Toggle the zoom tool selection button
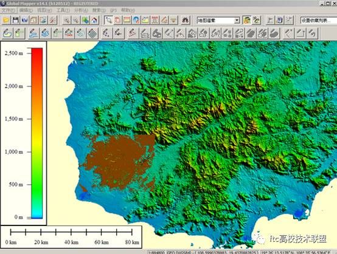Screen dimensions: 337x254 108,20
